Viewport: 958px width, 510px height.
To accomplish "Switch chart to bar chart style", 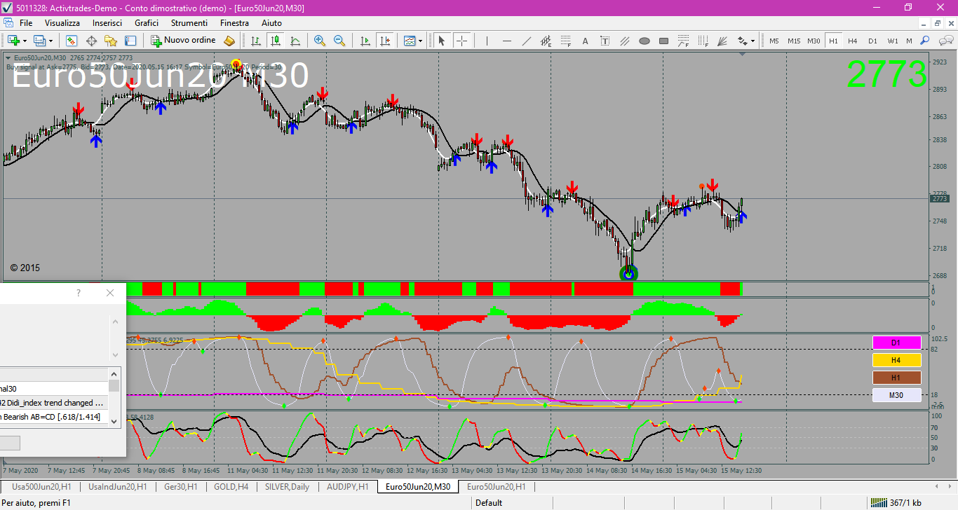I will [256, 41].
